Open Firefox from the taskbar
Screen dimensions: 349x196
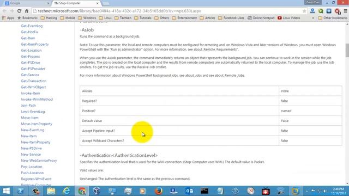click(x=159, y=191)
